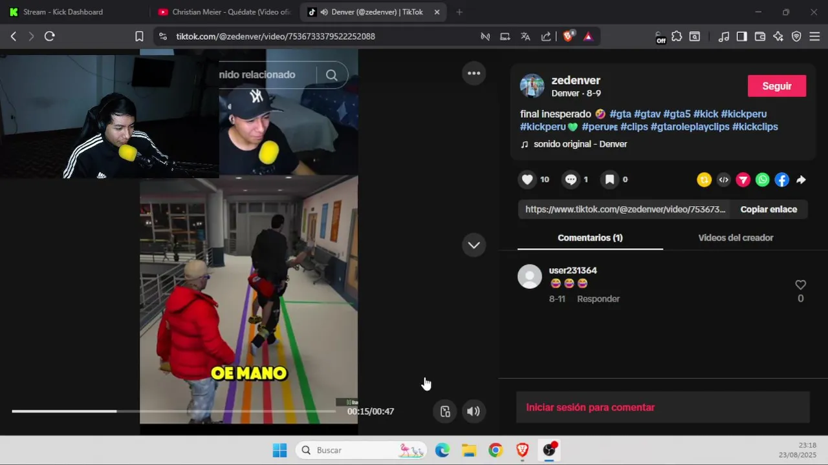Open the Leo AI sparkle icon
Viewport: 828px width, 465px height.
[778, 37]
